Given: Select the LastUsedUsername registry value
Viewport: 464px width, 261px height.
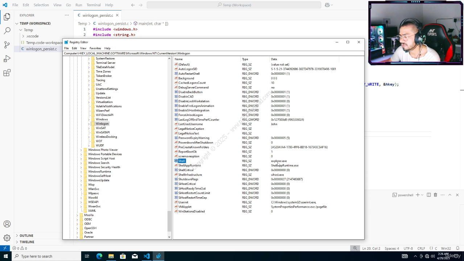Looking at the screenshot, I should click(x=190, y=124).
